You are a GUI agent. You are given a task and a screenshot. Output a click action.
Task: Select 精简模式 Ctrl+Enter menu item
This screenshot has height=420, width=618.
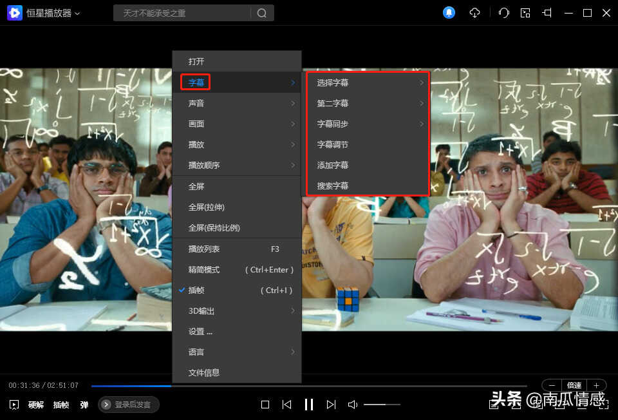[237, 270]
